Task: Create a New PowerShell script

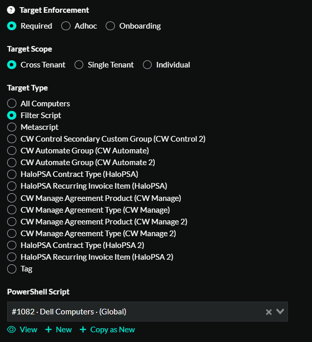Action: (63, 330)
